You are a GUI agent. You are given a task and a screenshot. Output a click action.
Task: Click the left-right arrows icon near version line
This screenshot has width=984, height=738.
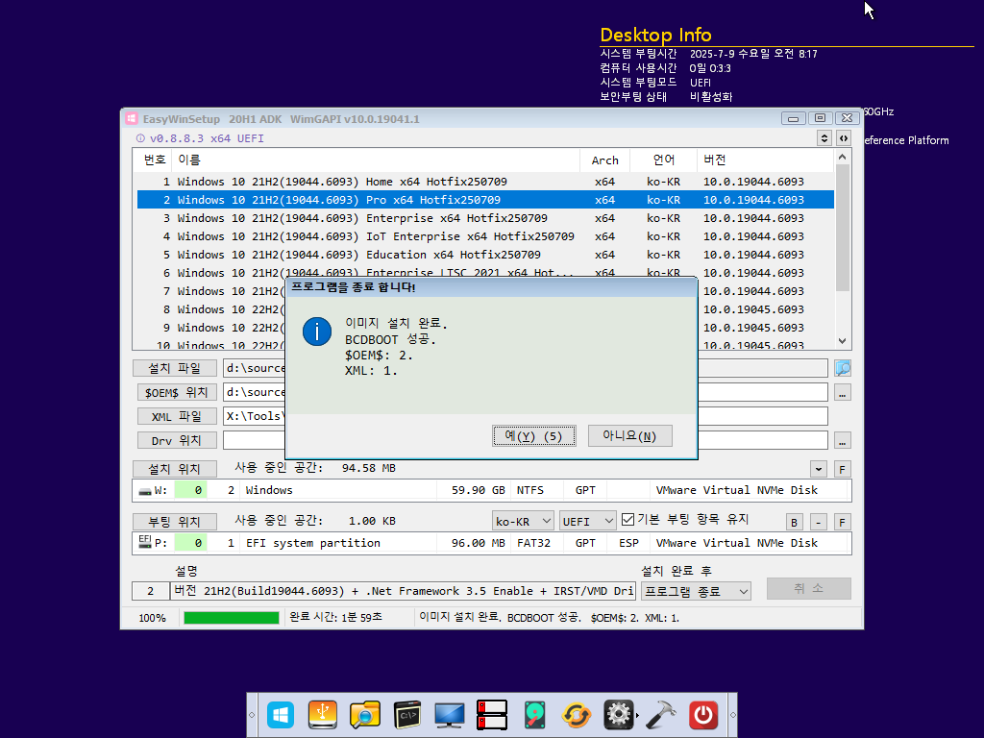[x=844, y=138]
